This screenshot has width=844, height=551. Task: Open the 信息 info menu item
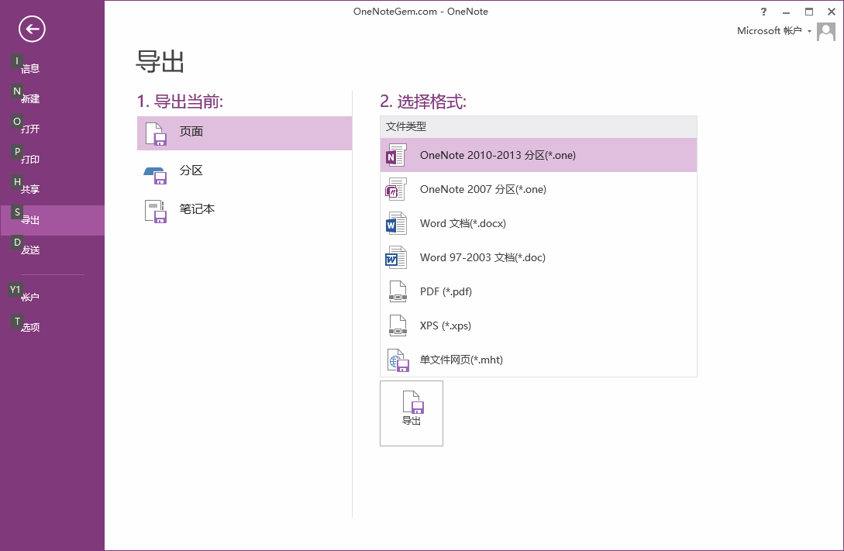coord(31,68)
